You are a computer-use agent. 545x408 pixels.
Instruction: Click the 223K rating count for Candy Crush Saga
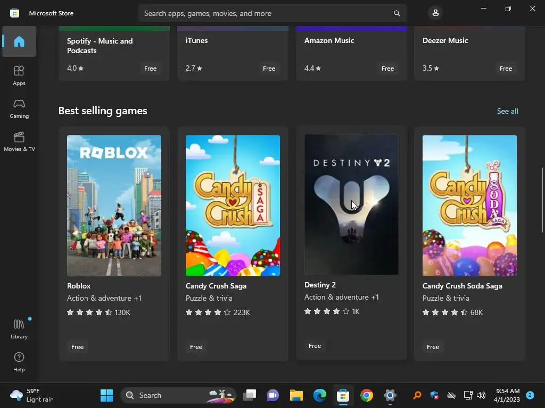tap(242, 312)
